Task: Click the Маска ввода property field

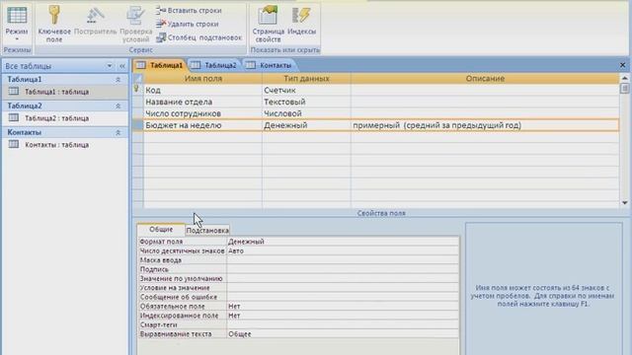Action: pyautogui.click(x=343, y=260)
